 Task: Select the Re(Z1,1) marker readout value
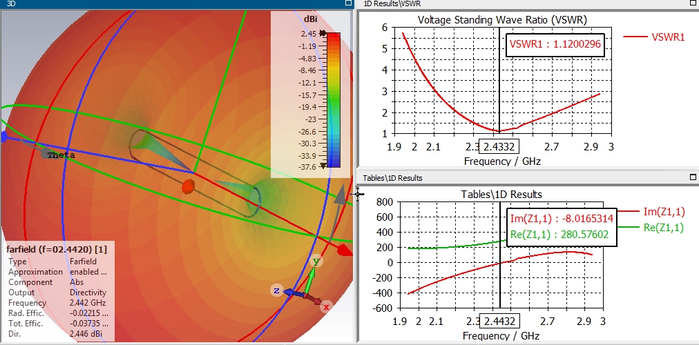click(559, 234)
